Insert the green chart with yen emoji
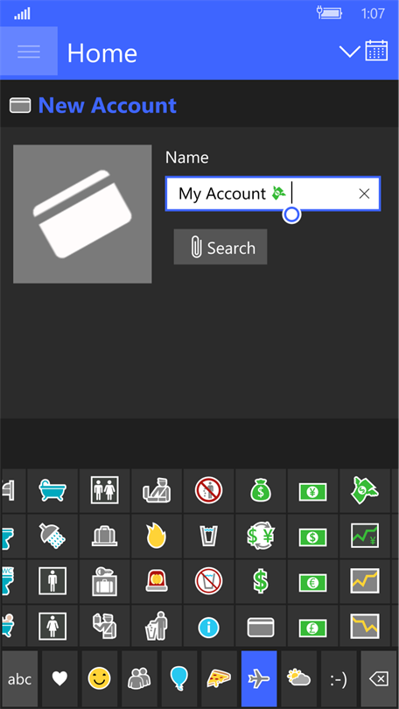This screenshot has height=709, width=399. tap(365, 537)
